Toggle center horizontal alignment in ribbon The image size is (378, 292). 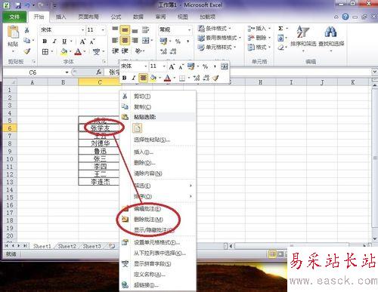(x=125, y=40)
